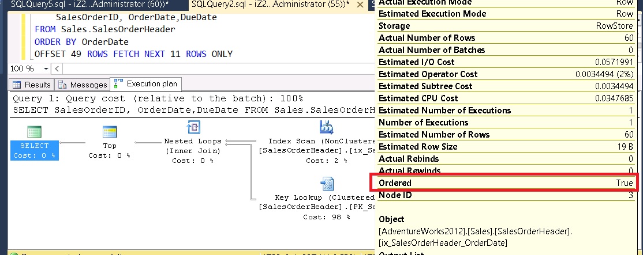Click the Key Lookup operator icon

327,184
